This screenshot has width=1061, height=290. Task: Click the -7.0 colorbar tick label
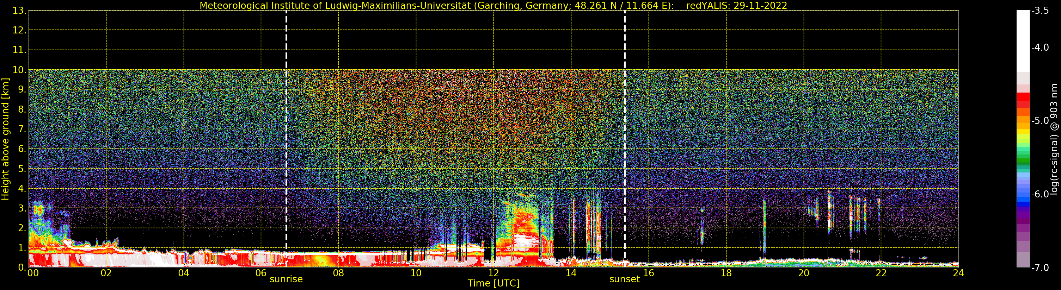point(1040,268)
